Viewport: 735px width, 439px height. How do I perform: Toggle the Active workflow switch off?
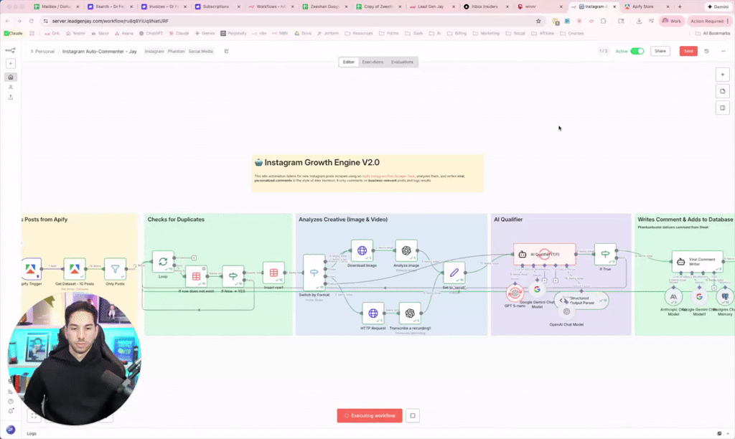tap(638, 51)
